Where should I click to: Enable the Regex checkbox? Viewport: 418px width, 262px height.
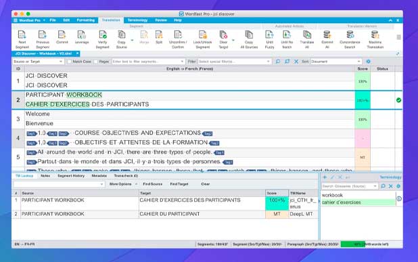(96, 62)
